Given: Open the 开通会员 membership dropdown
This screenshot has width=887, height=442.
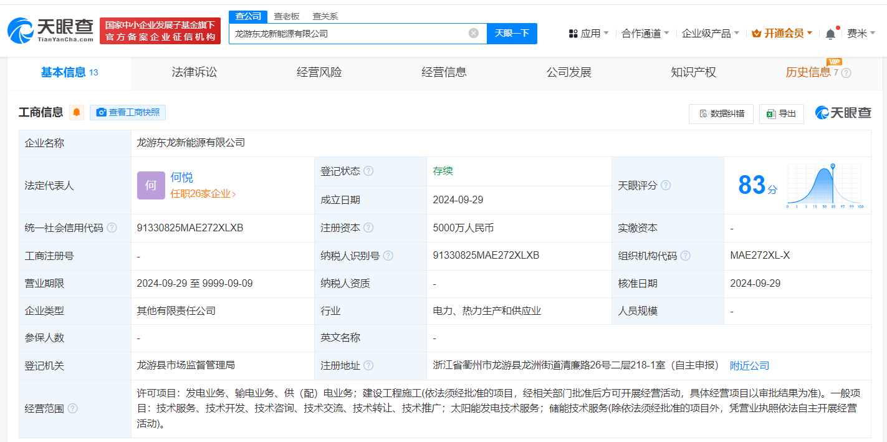Looking at the screenshot, I should point(782,34).
